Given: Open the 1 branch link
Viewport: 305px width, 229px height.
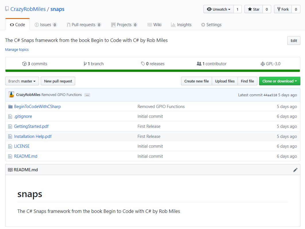Looking at the screenshot, I should [94, 64].
